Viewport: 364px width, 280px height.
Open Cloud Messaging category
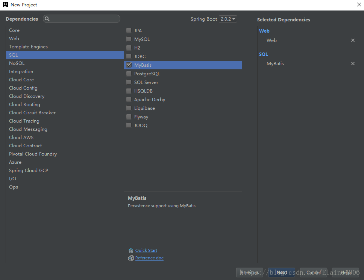coord(65,129)
